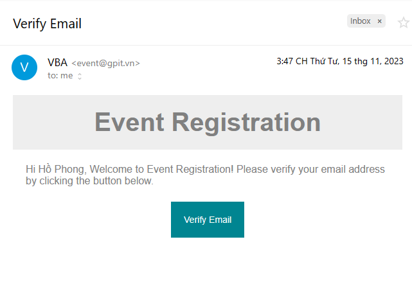Click the Inbox label tag
412x307 pixels.
[361, 21]
